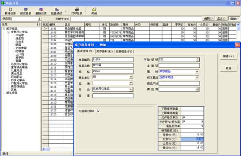Image resolution: width=241 pixels, height=156 pixels.
Task: Select 洗面奶 in the category tree
Action: pyautogui.click(x=20, y=38)
